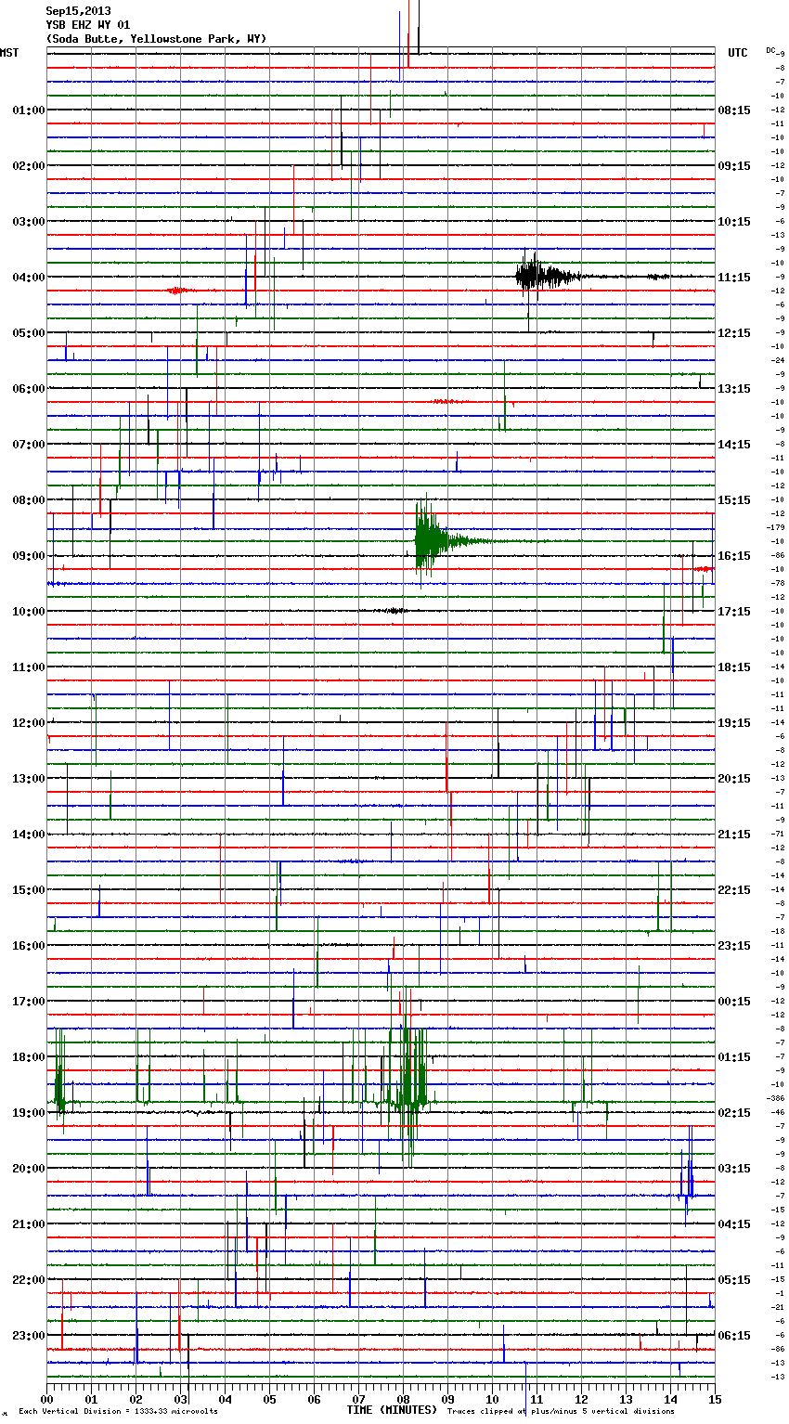The image size is (789, 1424).
Task: Click the MST timezone label
Action: 9,53
